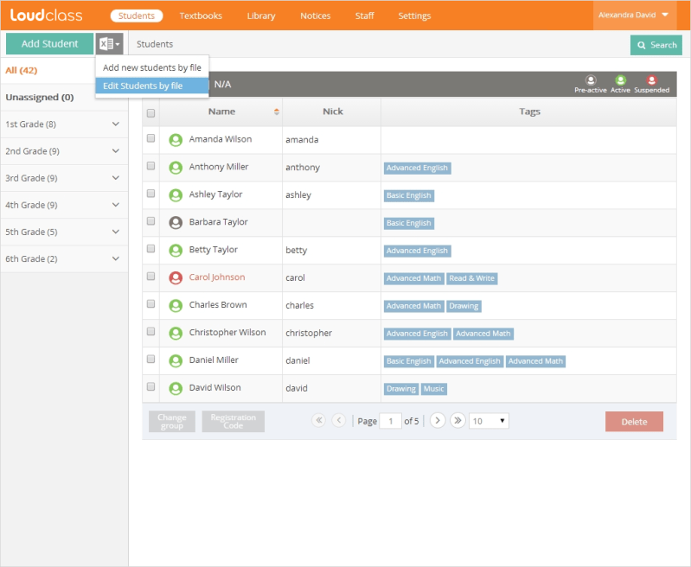Check the box next to Charles Brown
Viewport: 691px width, 567px height.
(150, 304)
